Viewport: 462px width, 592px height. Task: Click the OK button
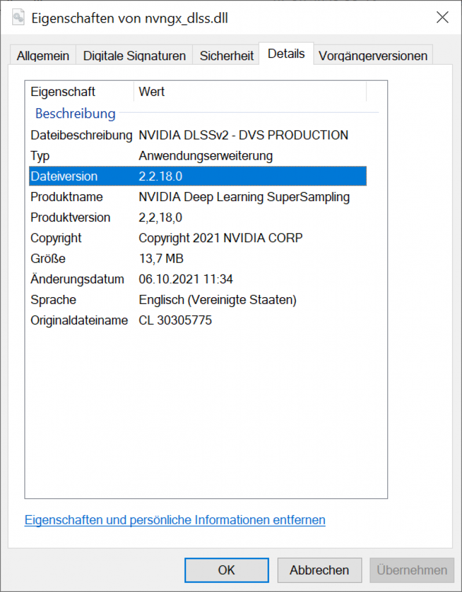tap(226, 570)
